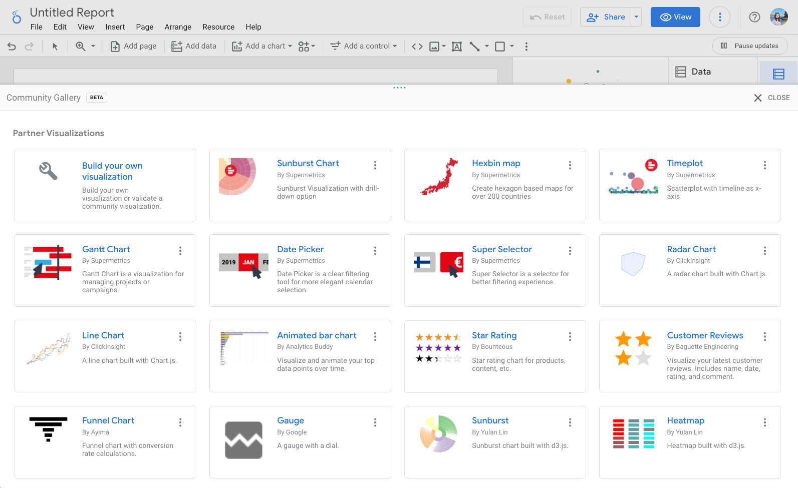Open more options for Sunburst Chart
798x488 pixels.
pos(375,165)
